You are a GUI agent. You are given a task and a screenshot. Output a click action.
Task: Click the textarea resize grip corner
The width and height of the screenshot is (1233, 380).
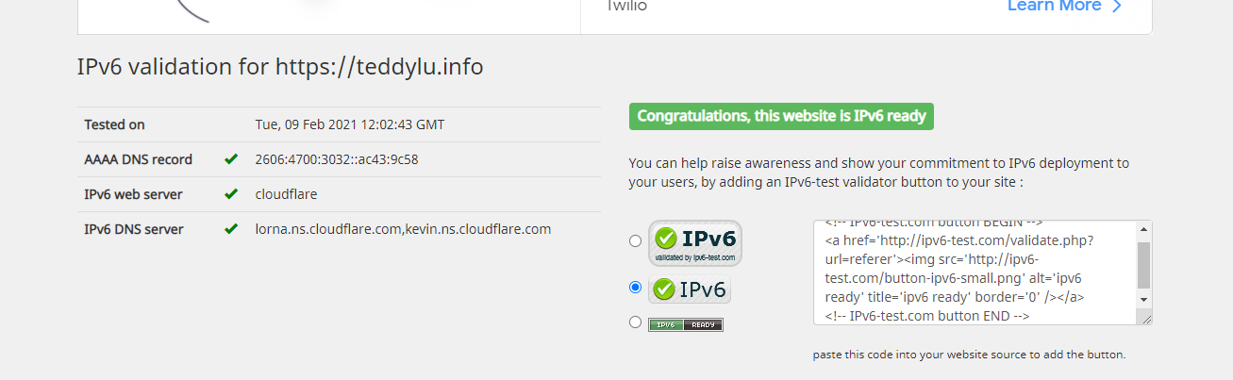1146,319
